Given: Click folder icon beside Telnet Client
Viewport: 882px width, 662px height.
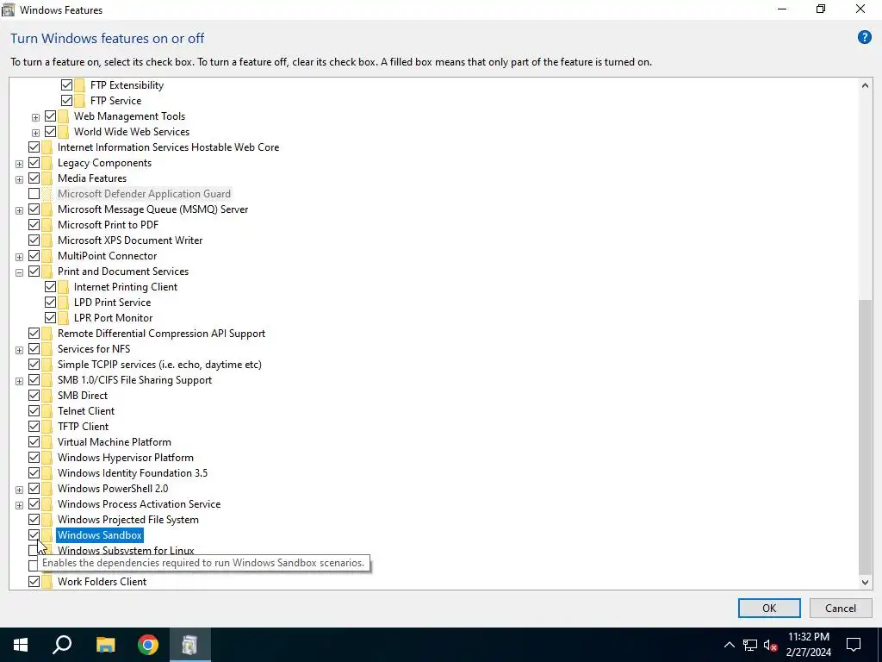Looking at the screenshot, I should pyautogui.click(x=47, y=411).
